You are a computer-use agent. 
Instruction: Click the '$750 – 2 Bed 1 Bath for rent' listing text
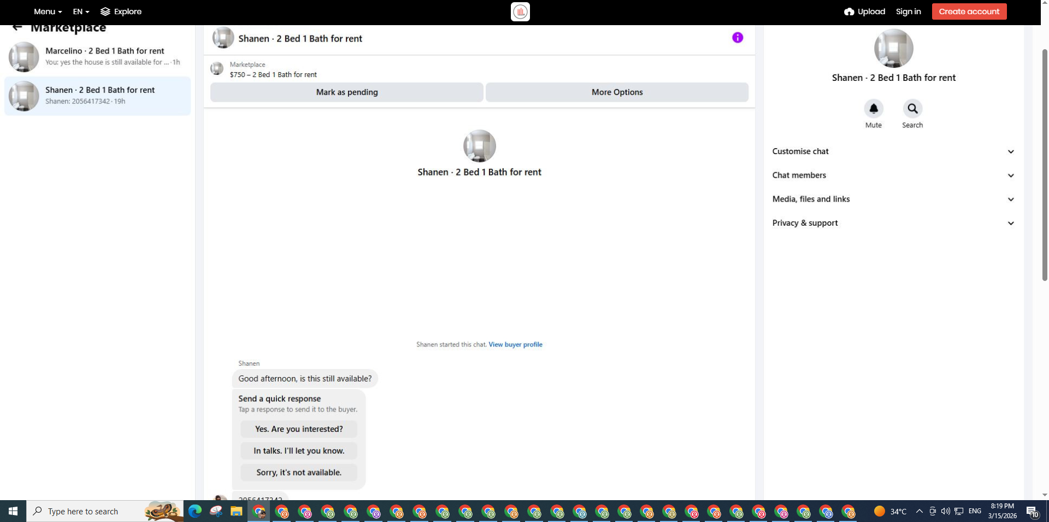tap(273, 75)
